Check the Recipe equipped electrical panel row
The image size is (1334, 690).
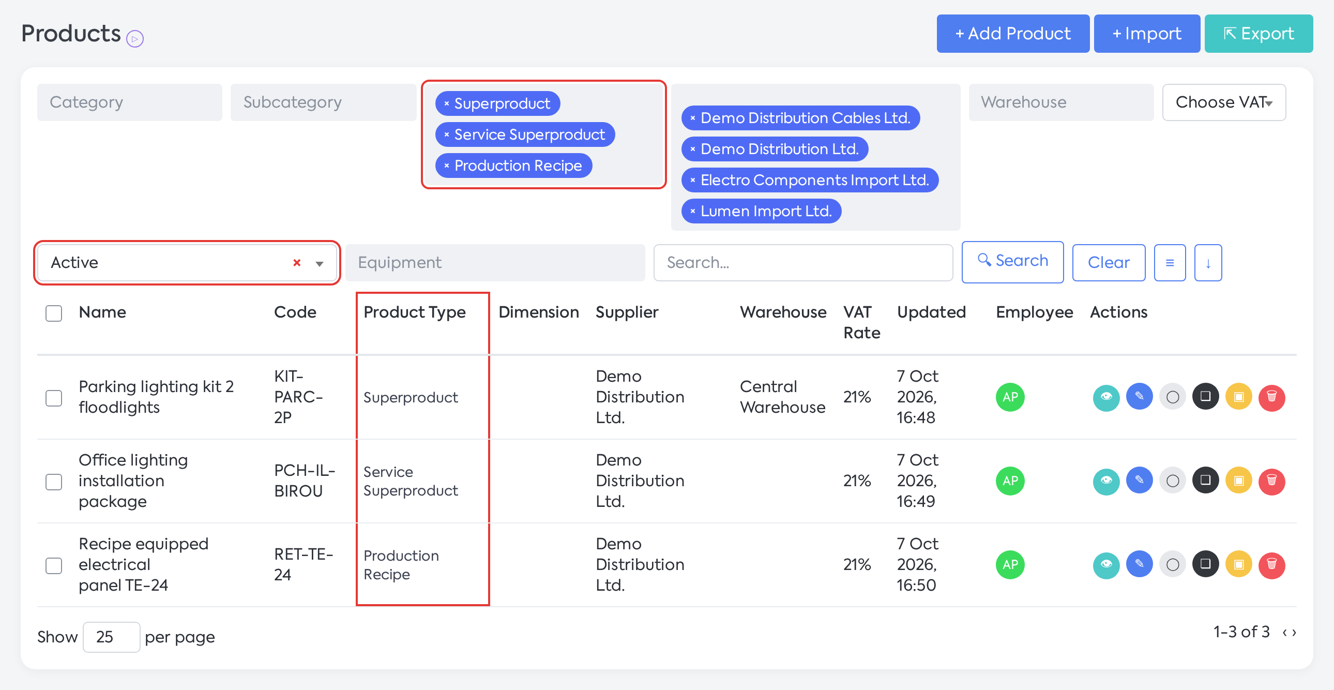click(x=54, y=565)
